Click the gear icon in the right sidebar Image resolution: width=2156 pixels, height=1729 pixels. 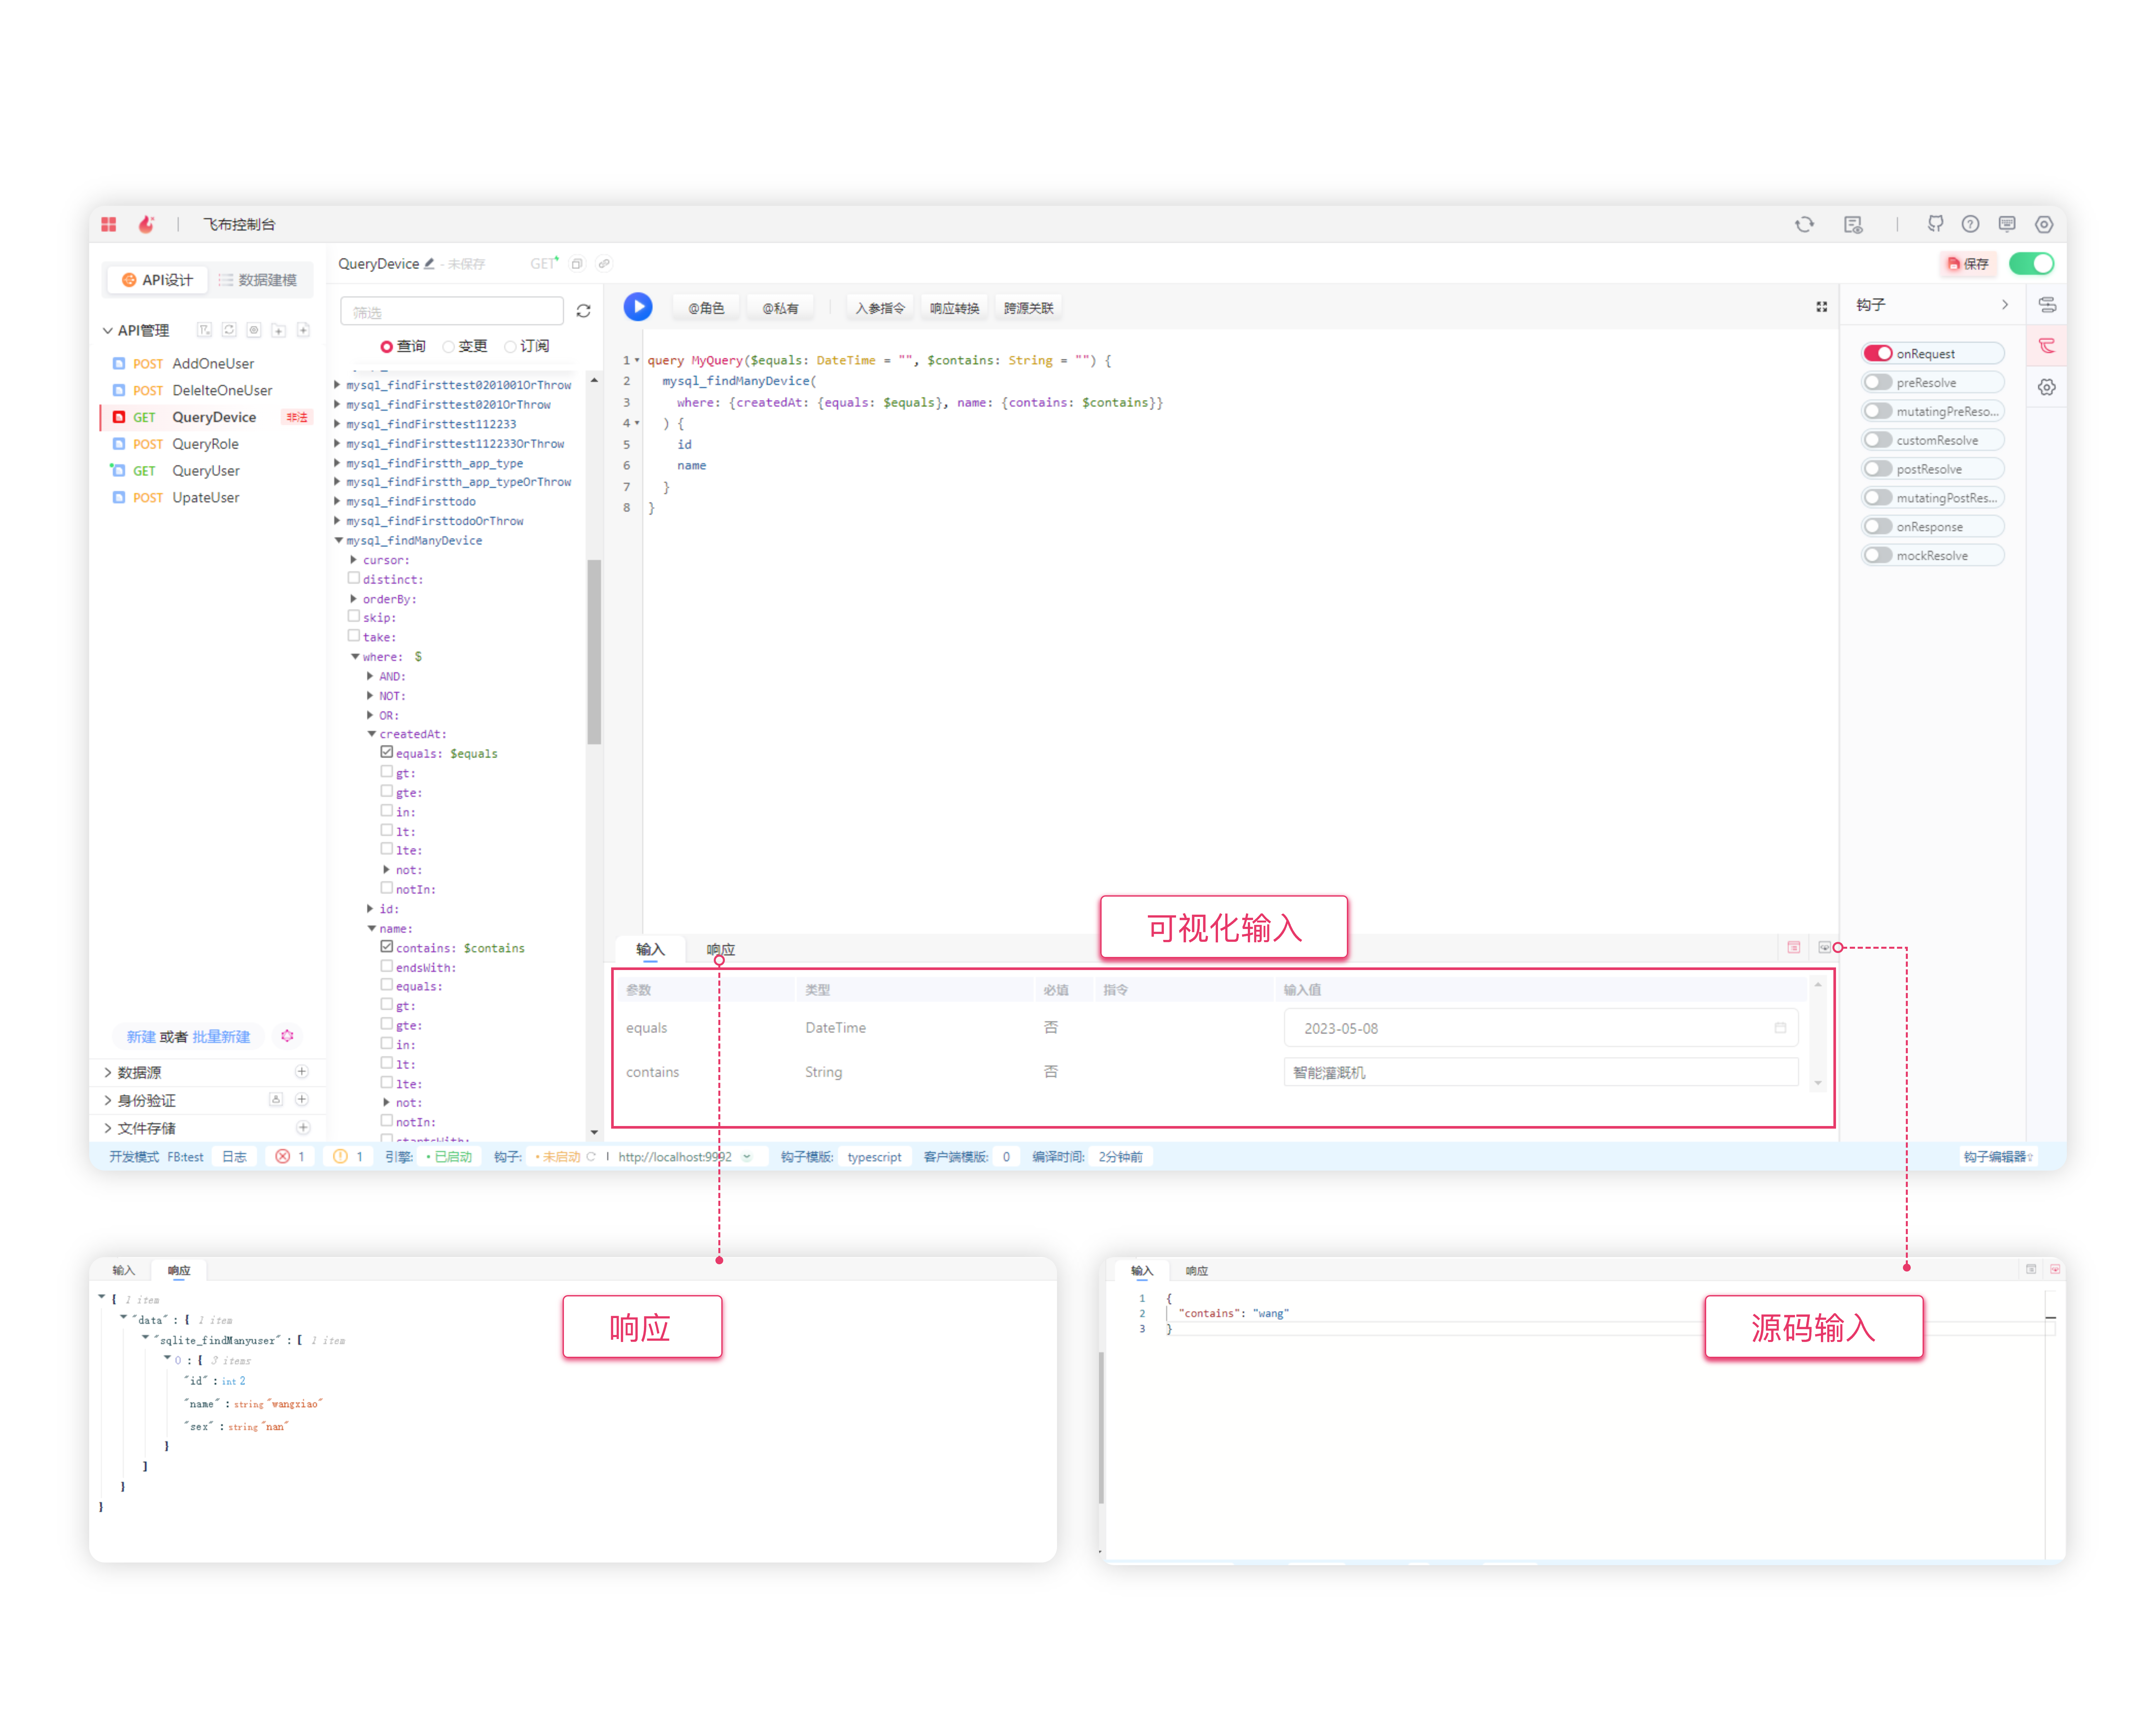(2047, 388)
